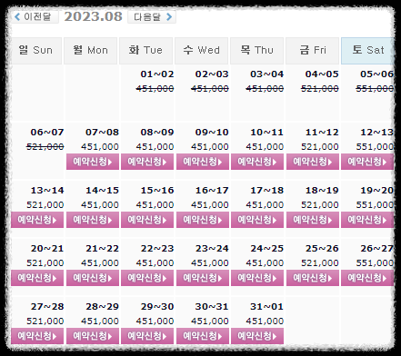Click the 2023.08 month heading
Screen dimensions: 401x356
[x=93, y=16]
